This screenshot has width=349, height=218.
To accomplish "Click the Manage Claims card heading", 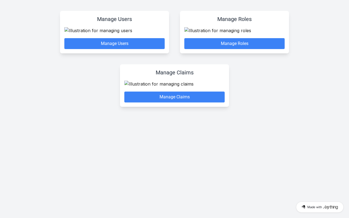I will 174,72.
